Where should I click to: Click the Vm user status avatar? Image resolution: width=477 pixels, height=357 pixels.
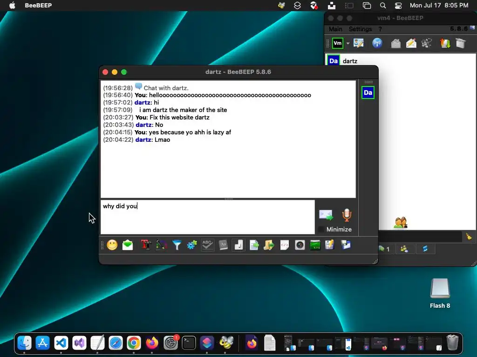pyautogui.click(x=338, y=43)
